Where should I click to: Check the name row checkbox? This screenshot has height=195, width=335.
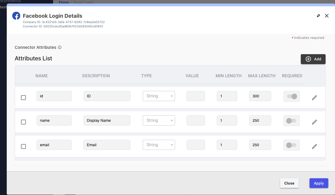tap(23, 122)
